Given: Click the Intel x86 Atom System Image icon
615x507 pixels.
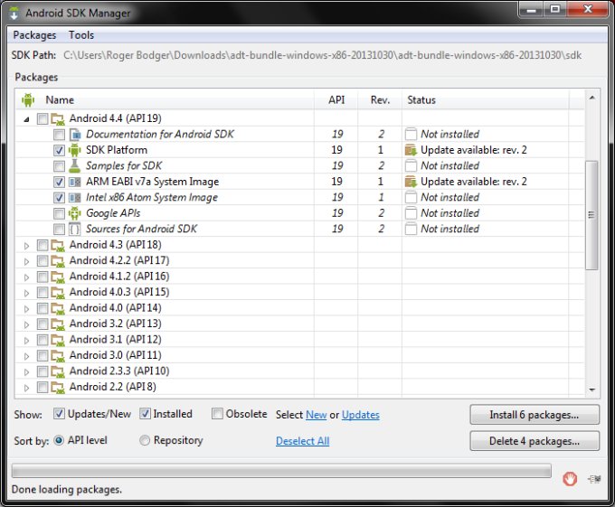Looking at the screenshot, I should [x=75, y=198].
